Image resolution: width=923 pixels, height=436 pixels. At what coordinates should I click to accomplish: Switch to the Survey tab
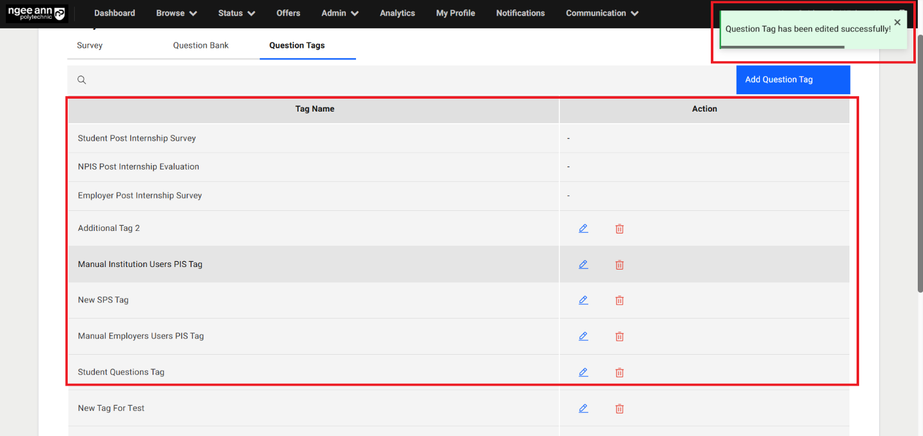point(90,46)
